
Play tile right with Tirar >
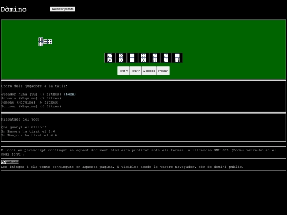pyautogui.click(x=136, y=71)
